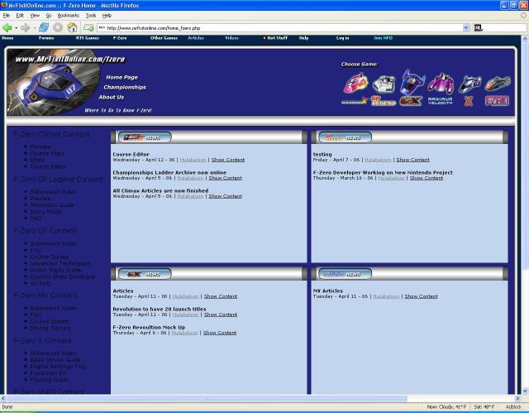Click the Climax News header badge
The width and height of the screenshot is (529, 413).
[x=145, y=137]
